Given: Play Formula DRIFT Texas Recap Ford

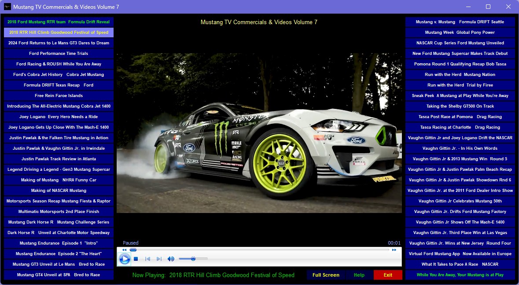Looking at the screenshot, I should (59, 85).
